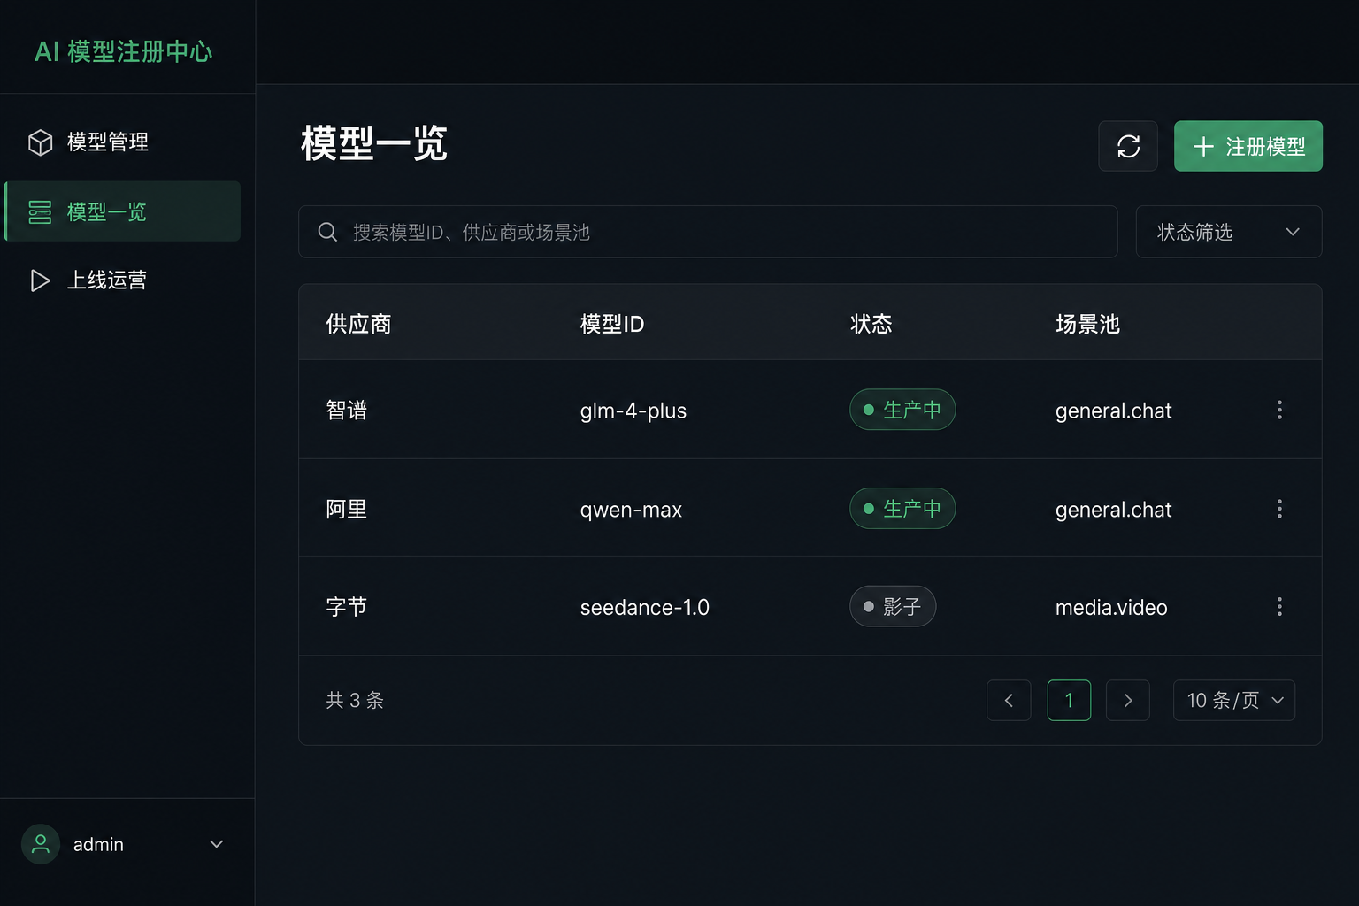Open the 上线运营 sidebar item
The width and height of the screenshot is (1359, 906).
click(123, 280)
